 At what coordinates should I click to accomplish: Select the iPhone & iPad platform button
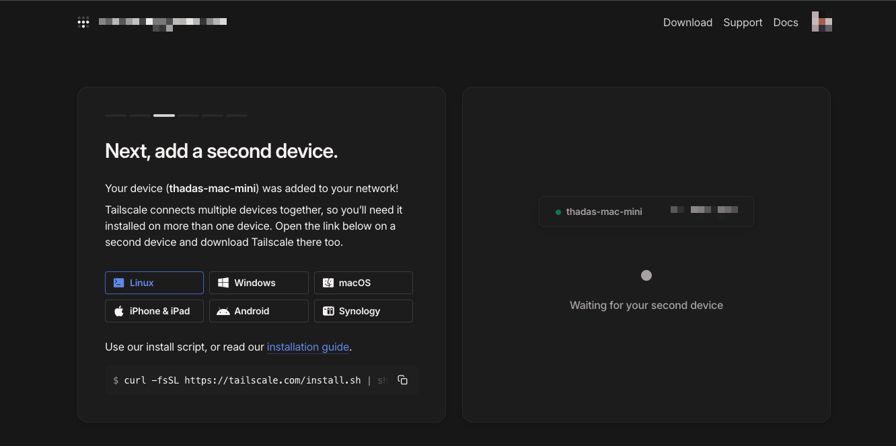154,311
